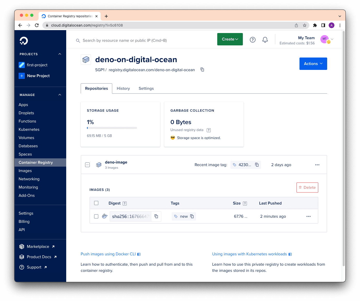360x301 pixels.
Task: Open Billing in the sidebar
Action: (x=24, y=222)
